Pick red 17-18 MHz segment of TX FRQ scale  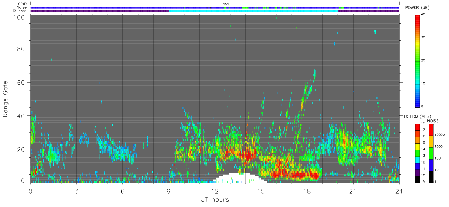click(x=418, y=127)
